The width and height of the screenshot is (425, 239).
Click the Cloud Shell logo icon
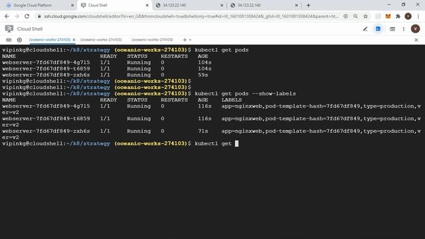click(9, 29)
